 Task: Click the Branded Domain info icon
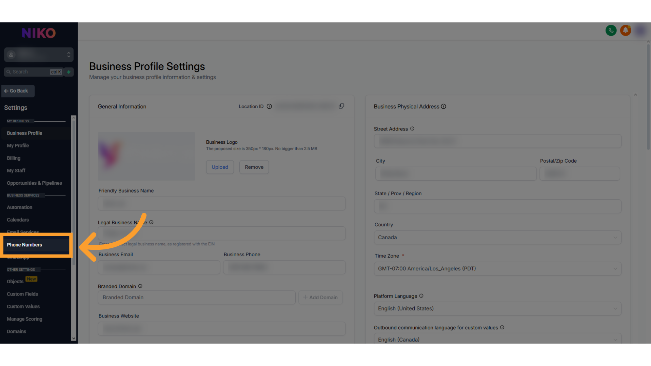click(x=140, y=286)
